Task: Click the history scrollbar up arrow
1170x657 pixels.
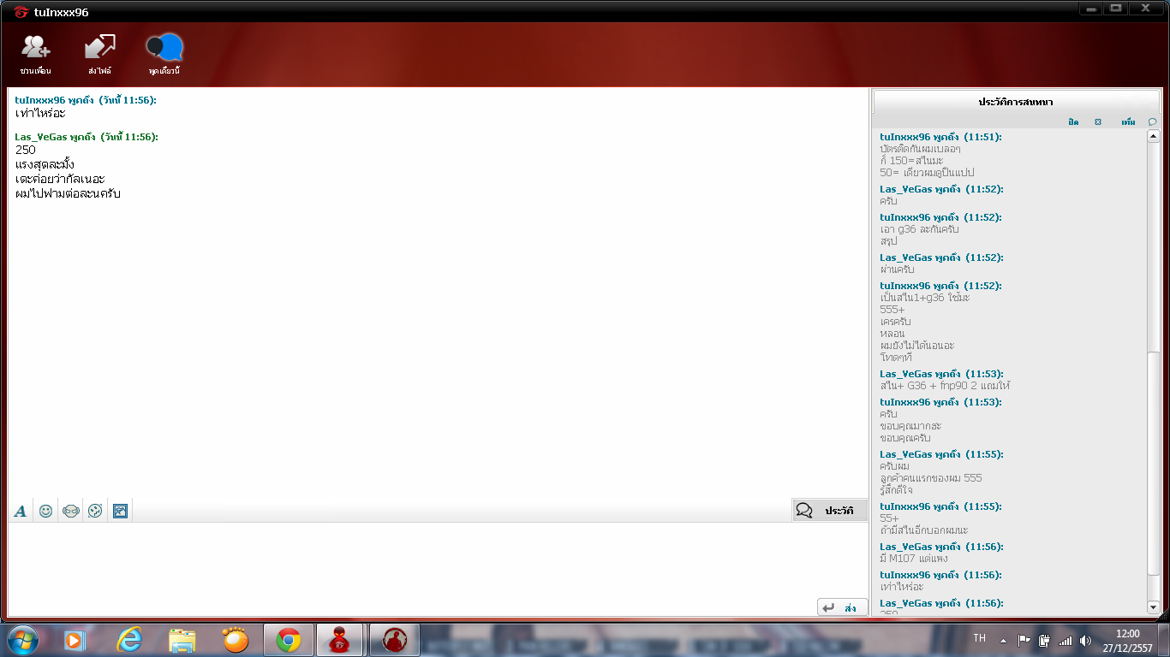Action: coord(1153,136)
